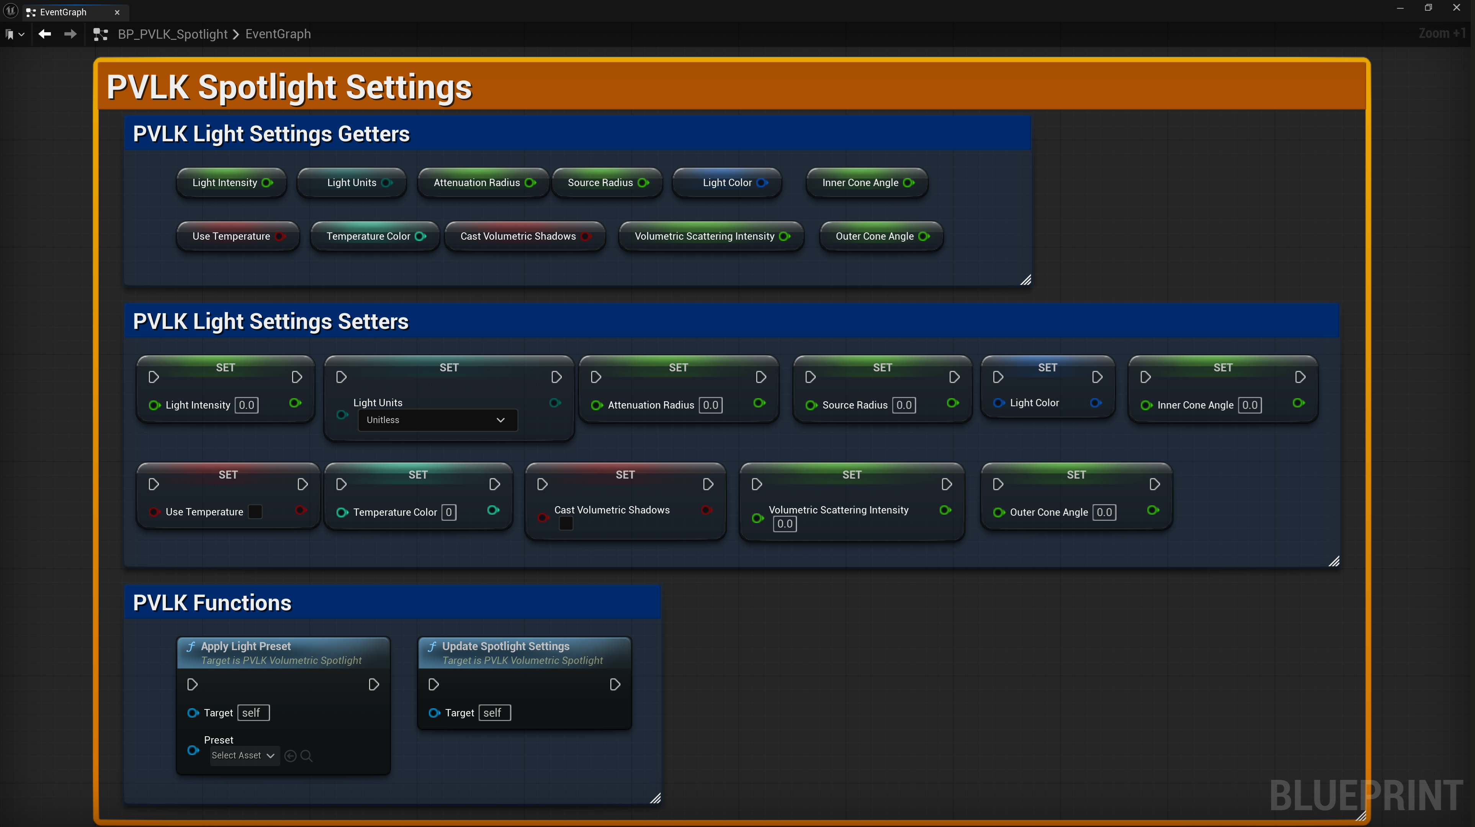Click the browse to asset magnifier icon
This screenshot has height=827, width=1475.
click(306, 756)
